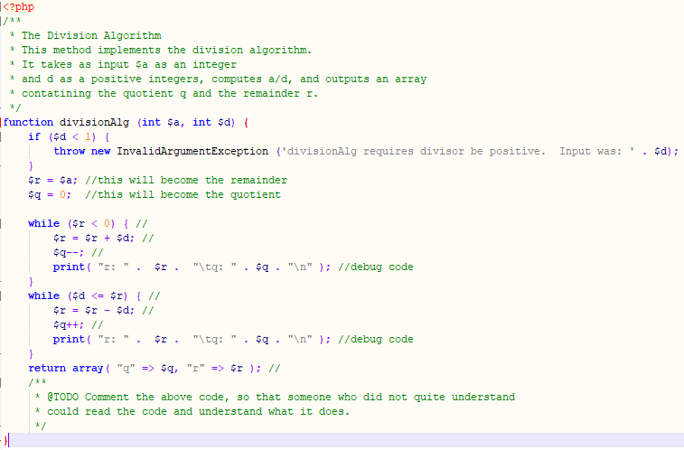Click the "$r = $r - $d;" statement
The height and width of the screenshot is (450, 684).
tap(94, 310)
